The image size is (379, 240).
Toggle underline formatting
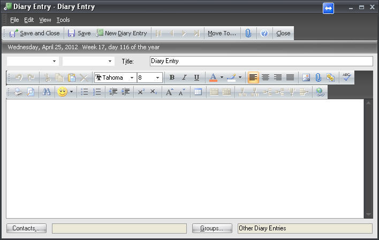click(x=197, y=78)
